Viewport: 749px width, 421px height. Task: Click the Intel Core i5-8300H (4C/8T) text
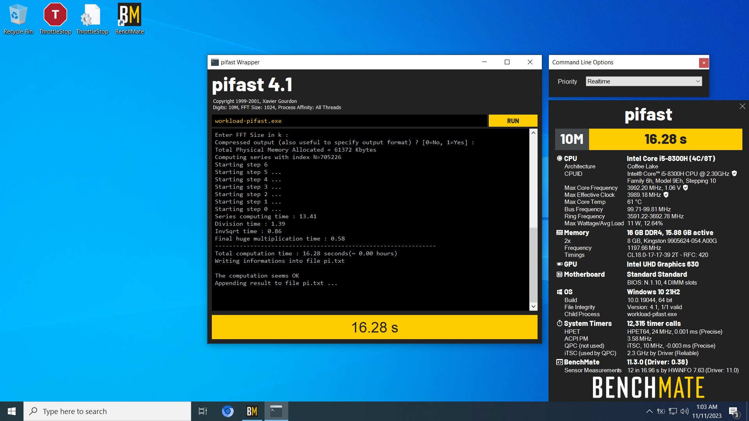pyautogui.click(x=671, y=159)
